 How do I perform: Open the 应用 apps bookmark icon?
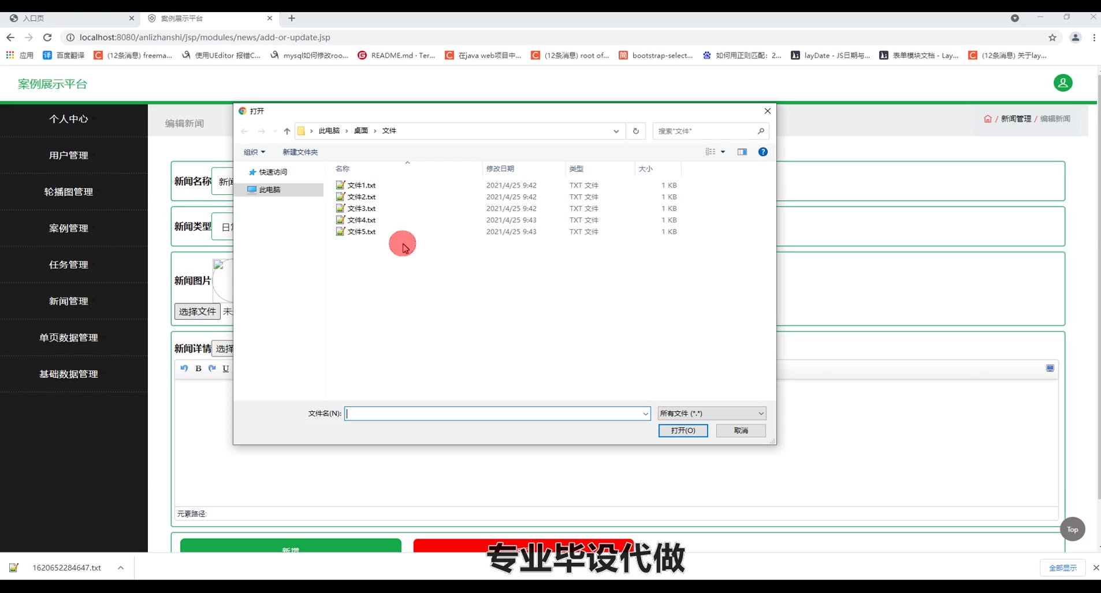click(10, 55)
